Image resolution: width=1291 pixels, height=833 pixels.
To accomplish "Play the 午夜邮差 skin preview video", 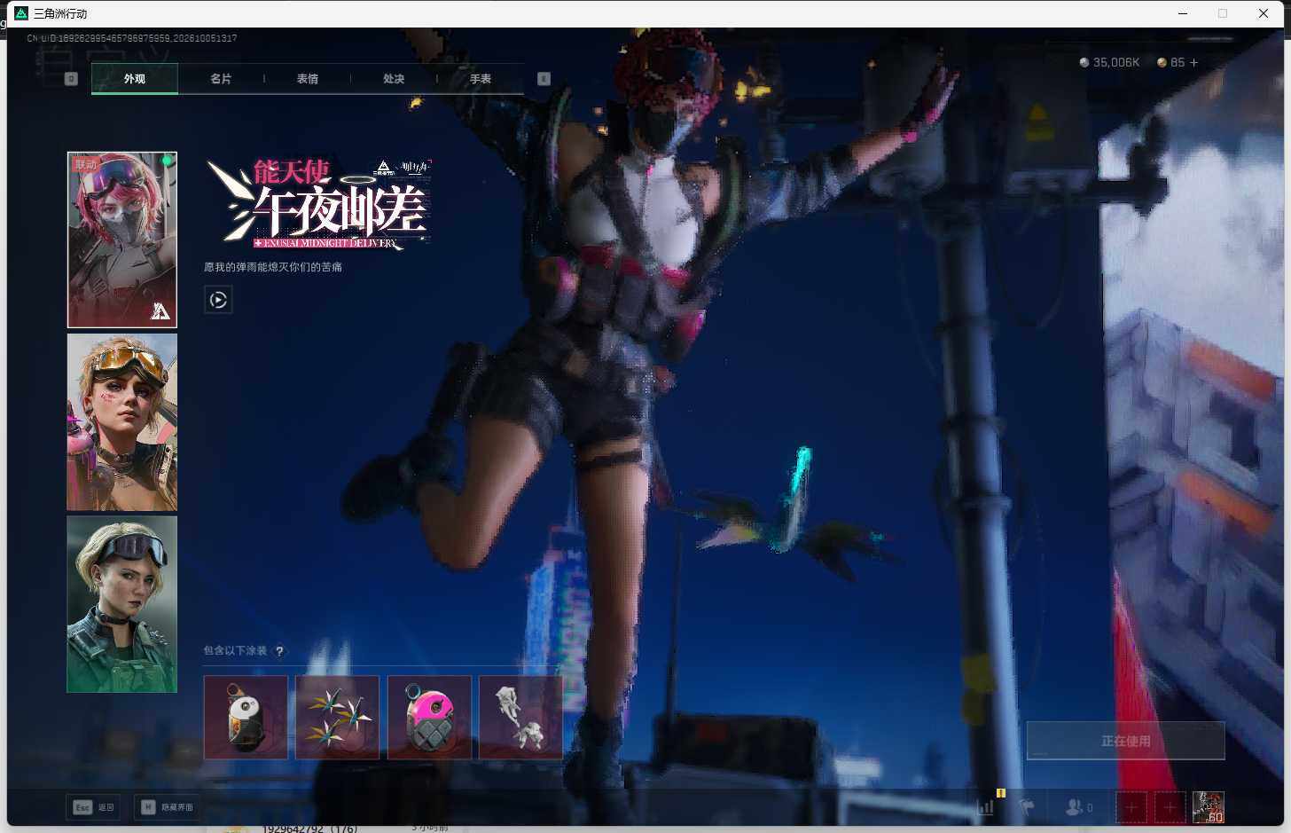I will pos(218,300).
